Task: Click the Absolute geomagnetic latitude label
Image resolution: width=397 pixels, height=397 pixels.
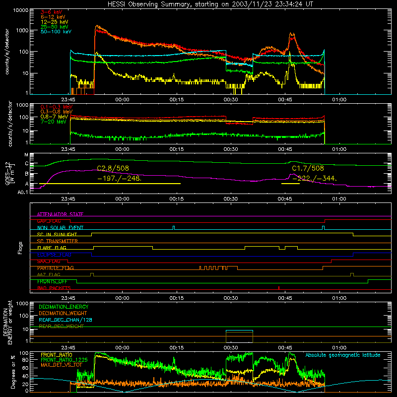Action: [x=343, y=355]
